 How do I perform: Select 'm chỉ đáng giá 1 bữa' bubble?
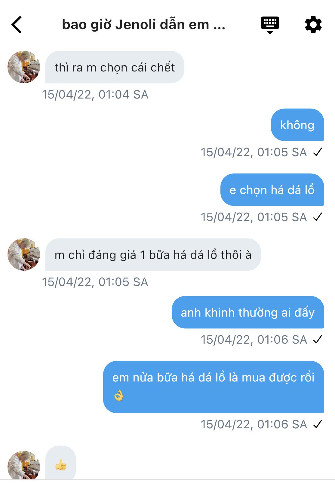point(153,254)
